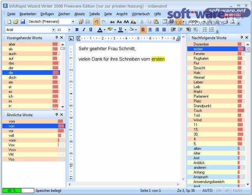Click the memory usage progress bar
The height and width of the screenshot is (195, 252).
click(x=18, y=190)
